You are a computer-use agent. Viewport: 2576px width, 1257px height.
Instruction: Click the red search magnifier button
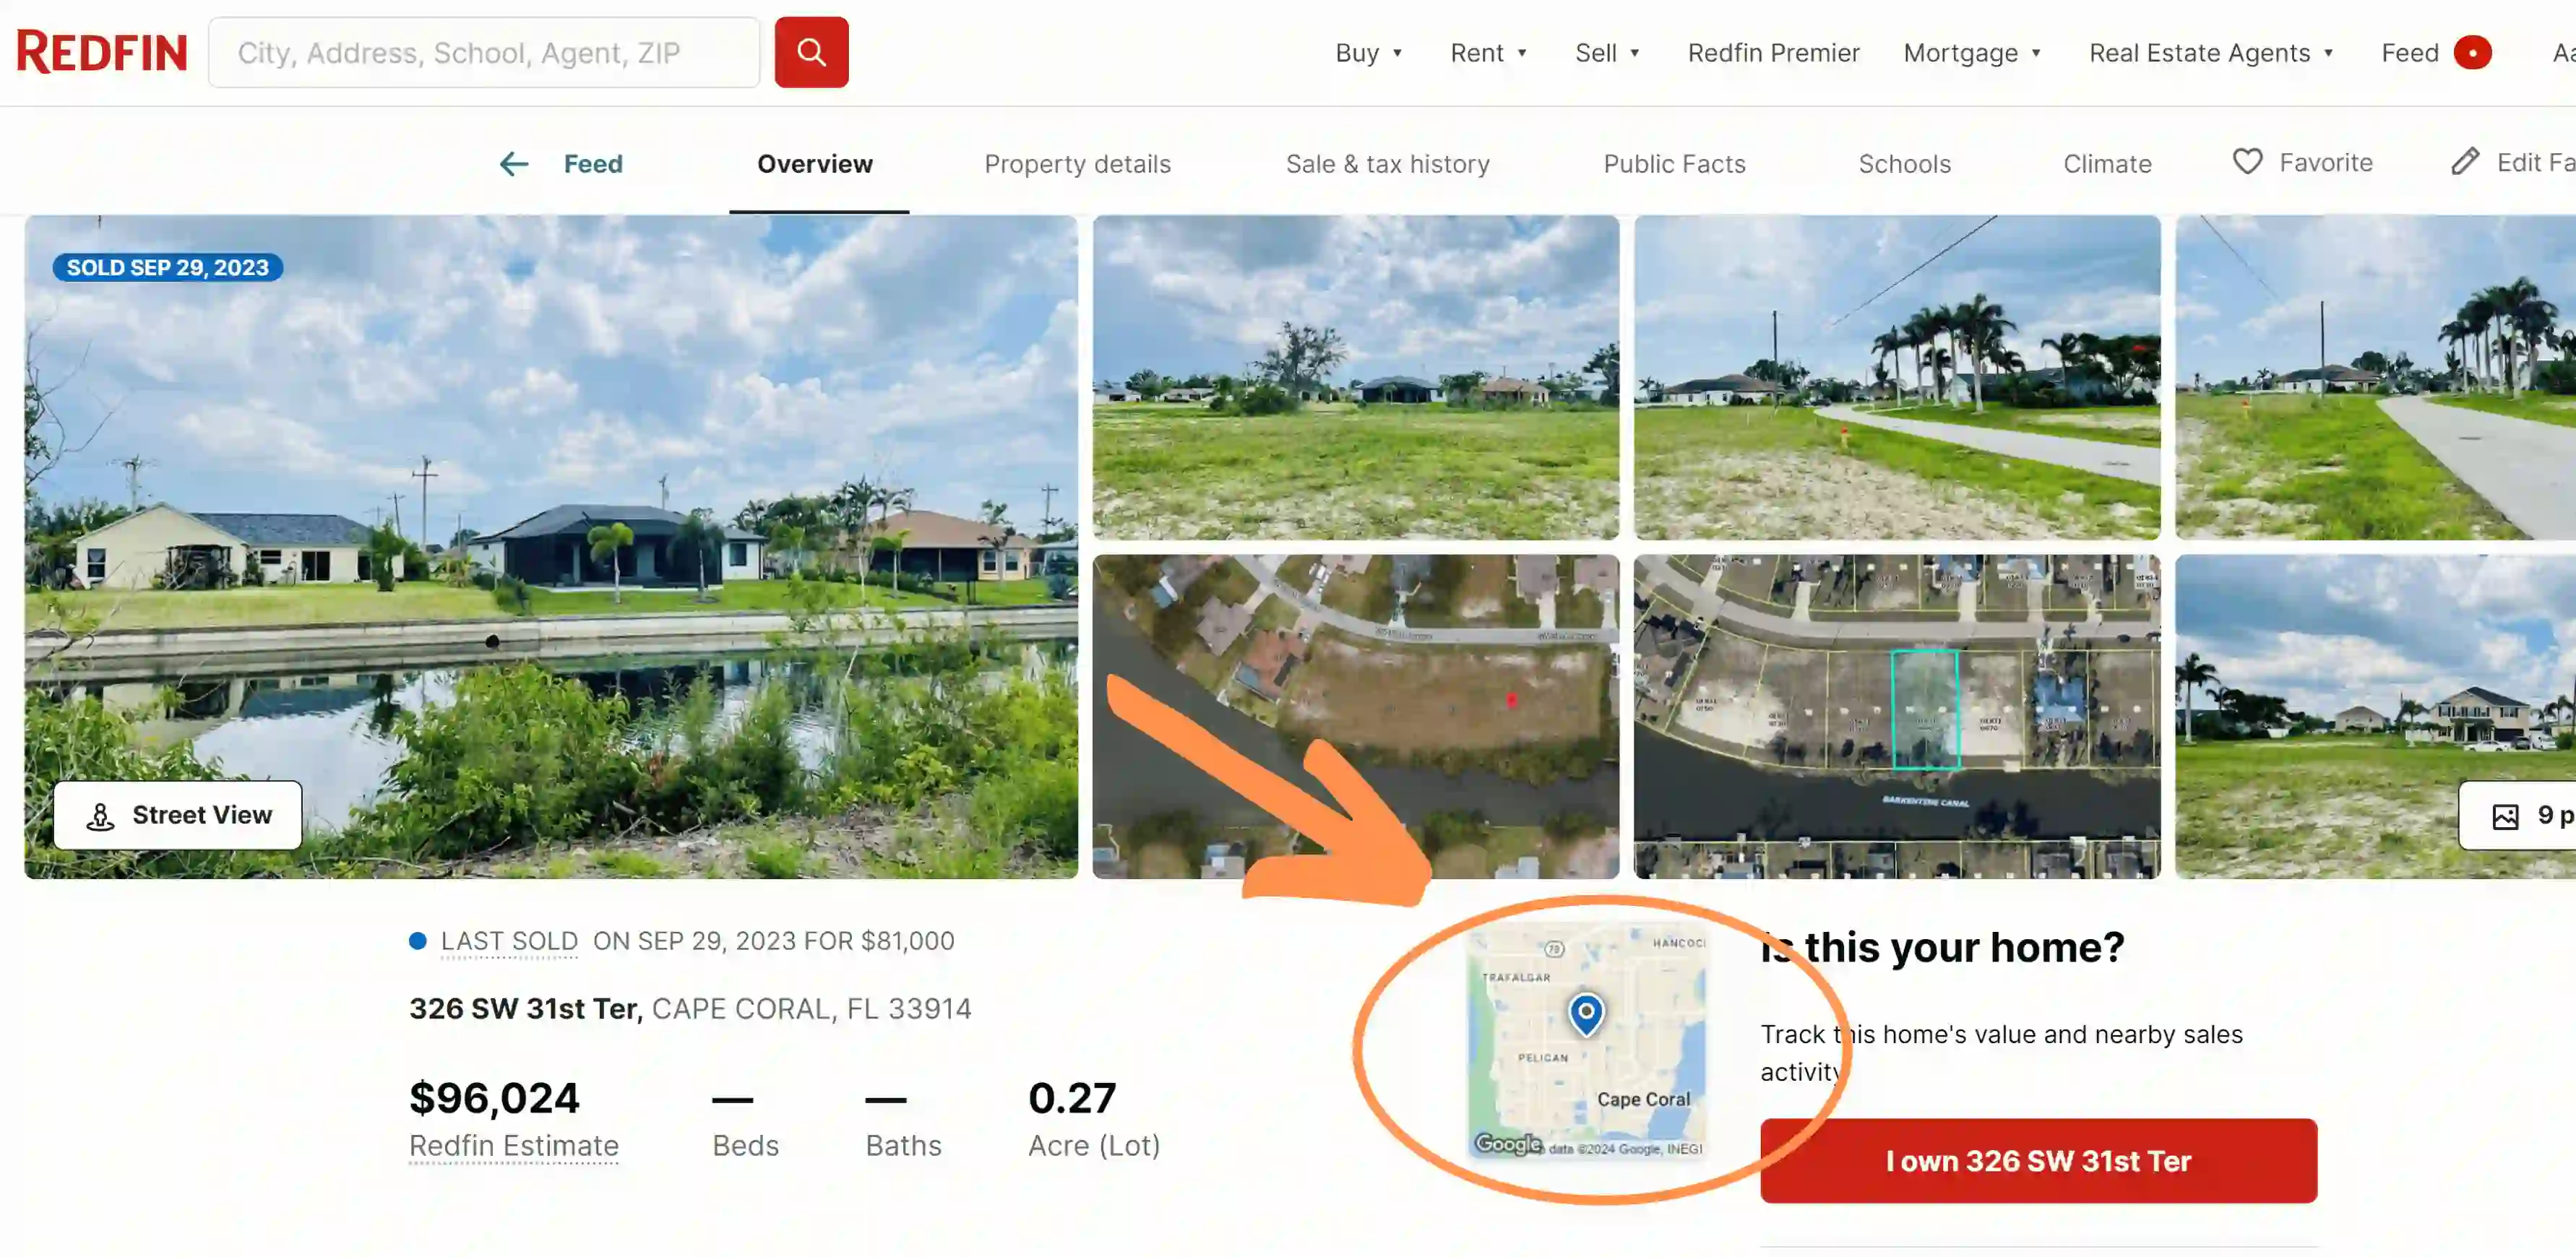tap(811, 52)
